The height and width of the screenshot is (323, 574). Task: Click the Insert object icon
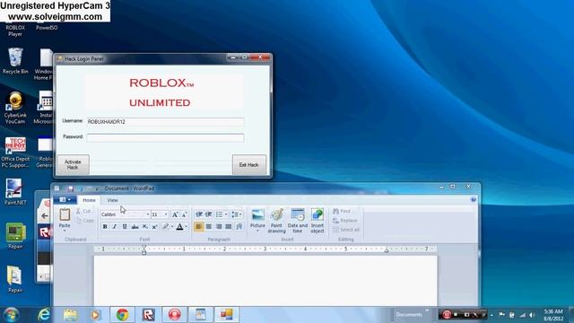tap(317, 221)
